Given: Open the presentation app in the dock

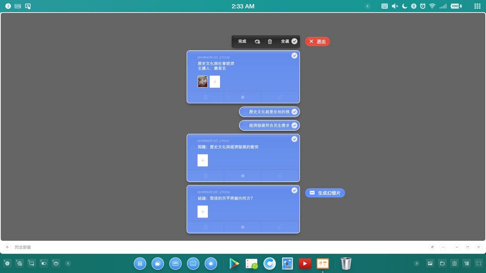Looking at the screenshot, I should [x=322, y=264].
